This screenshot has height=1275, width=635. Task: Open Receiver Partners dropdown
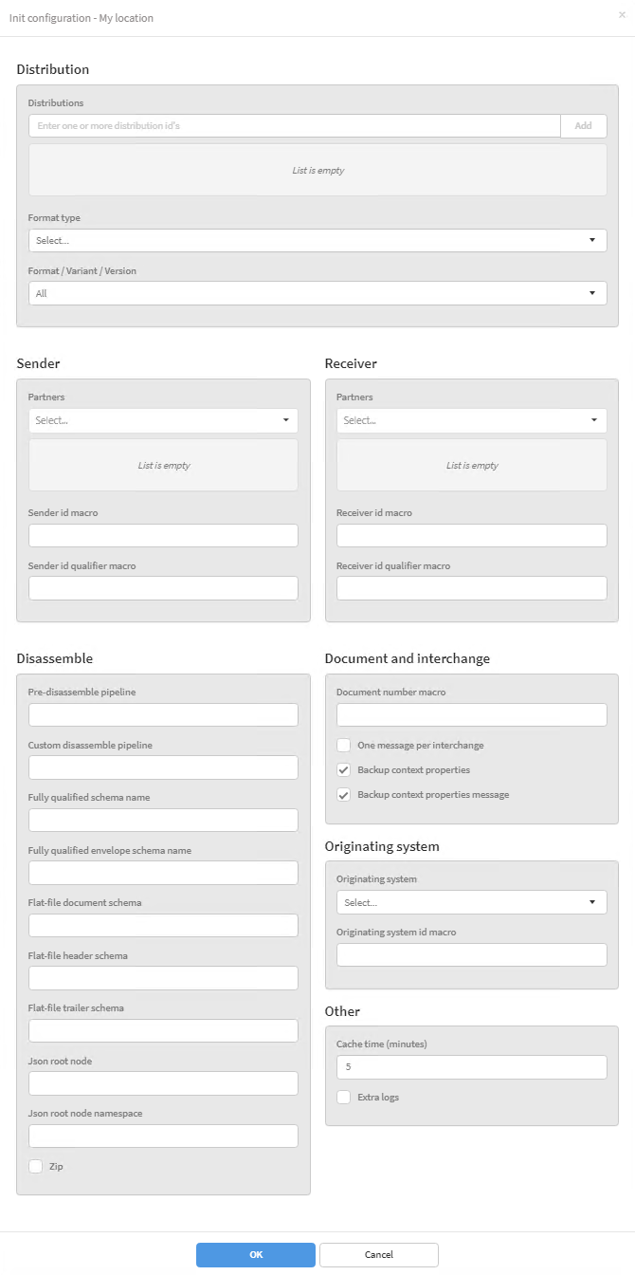coord(471,420)
